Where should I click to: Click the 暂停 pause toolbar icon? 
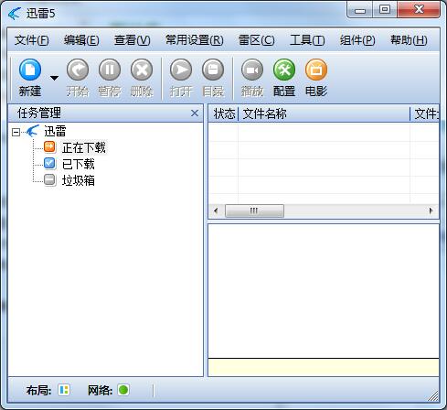[x=110, y=70]
